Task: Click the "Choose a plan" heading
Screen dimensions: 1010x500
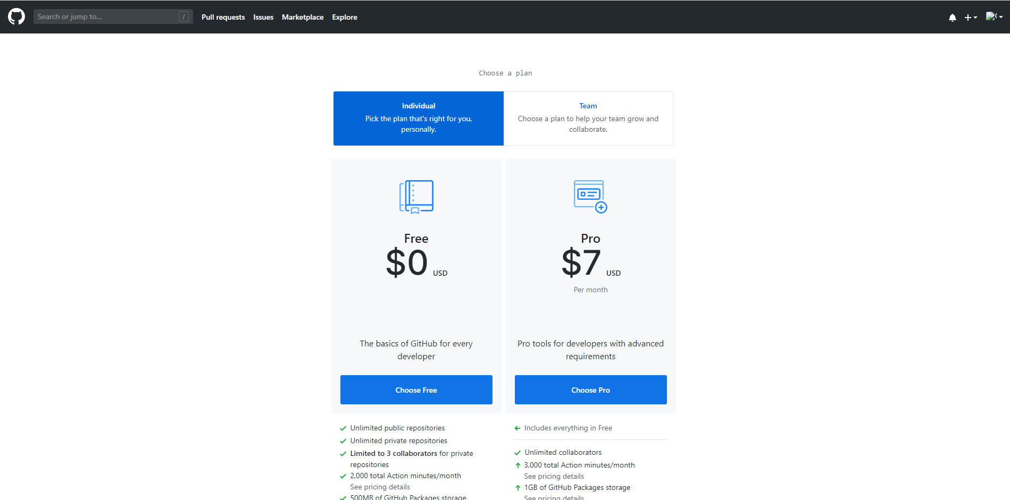Action: coord(505,73)
